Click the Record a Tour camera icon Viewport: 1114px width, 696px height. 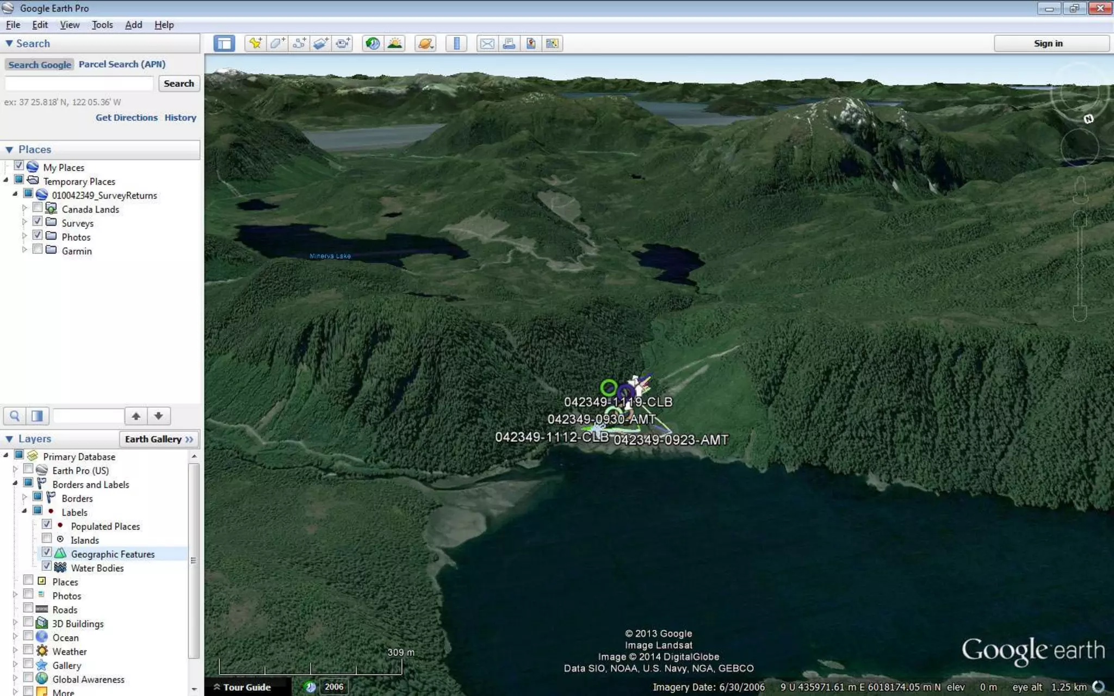pos(343,43)
